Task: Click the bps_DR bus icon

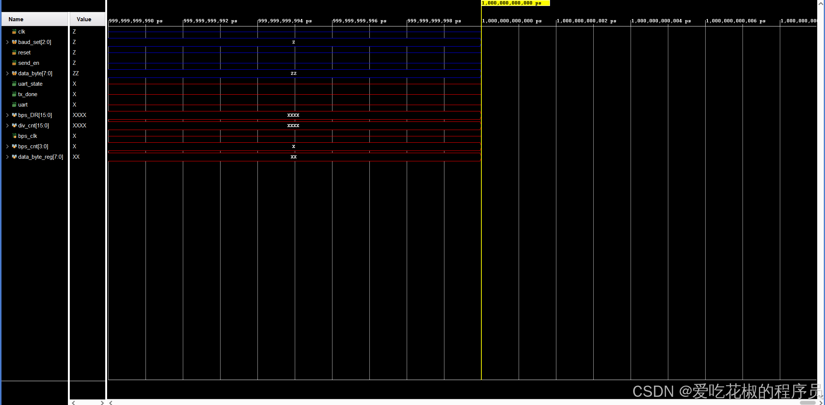Action: click(14, 115)
